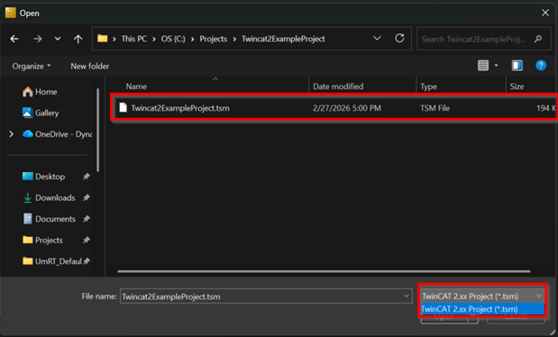Open the recent locations chevron
558x337 pixels.
58,39
